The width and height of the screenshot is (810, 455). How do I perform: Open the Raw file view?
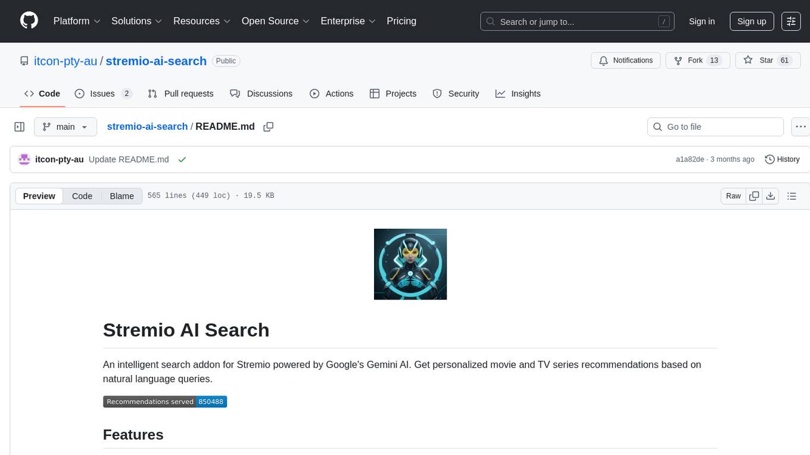pyautogui.click(x=733, y=196)
